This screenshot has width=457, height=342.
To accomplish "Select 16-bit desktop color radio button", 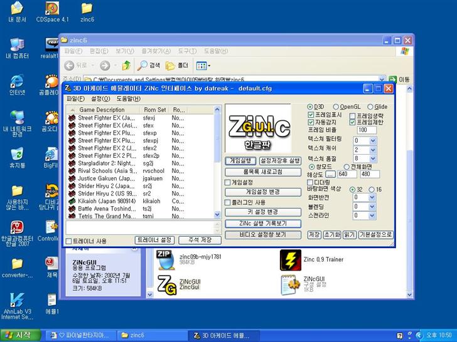I will (372, 190).
